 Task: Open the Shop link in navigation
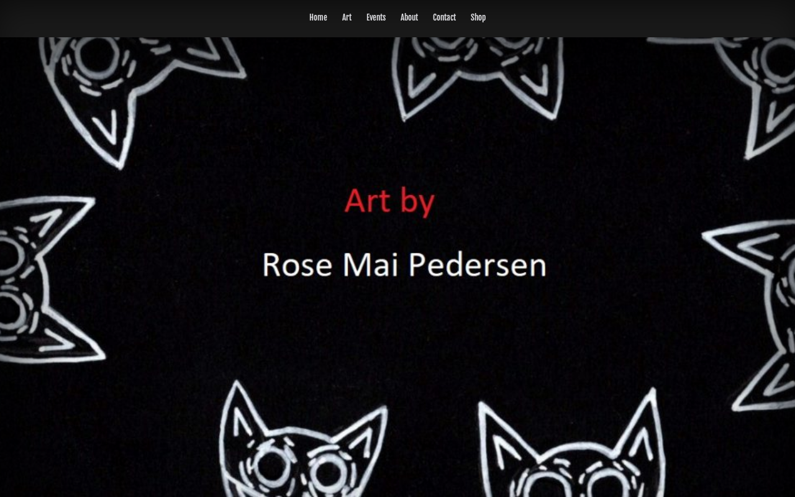coord(478,17)
